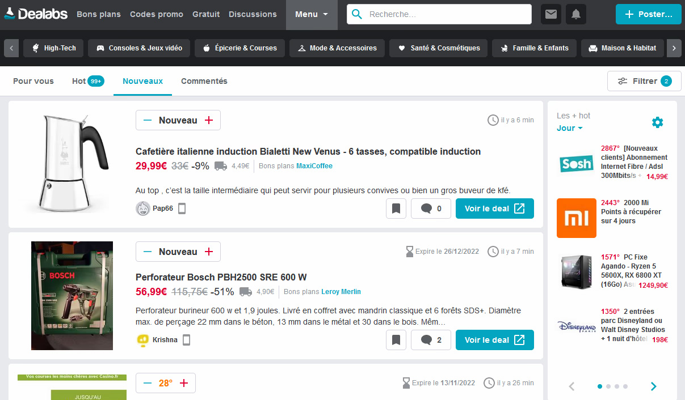This screenshot has width=685, height=400.
Task: Go to next hot deals page arrow
Action: point(653,386)
